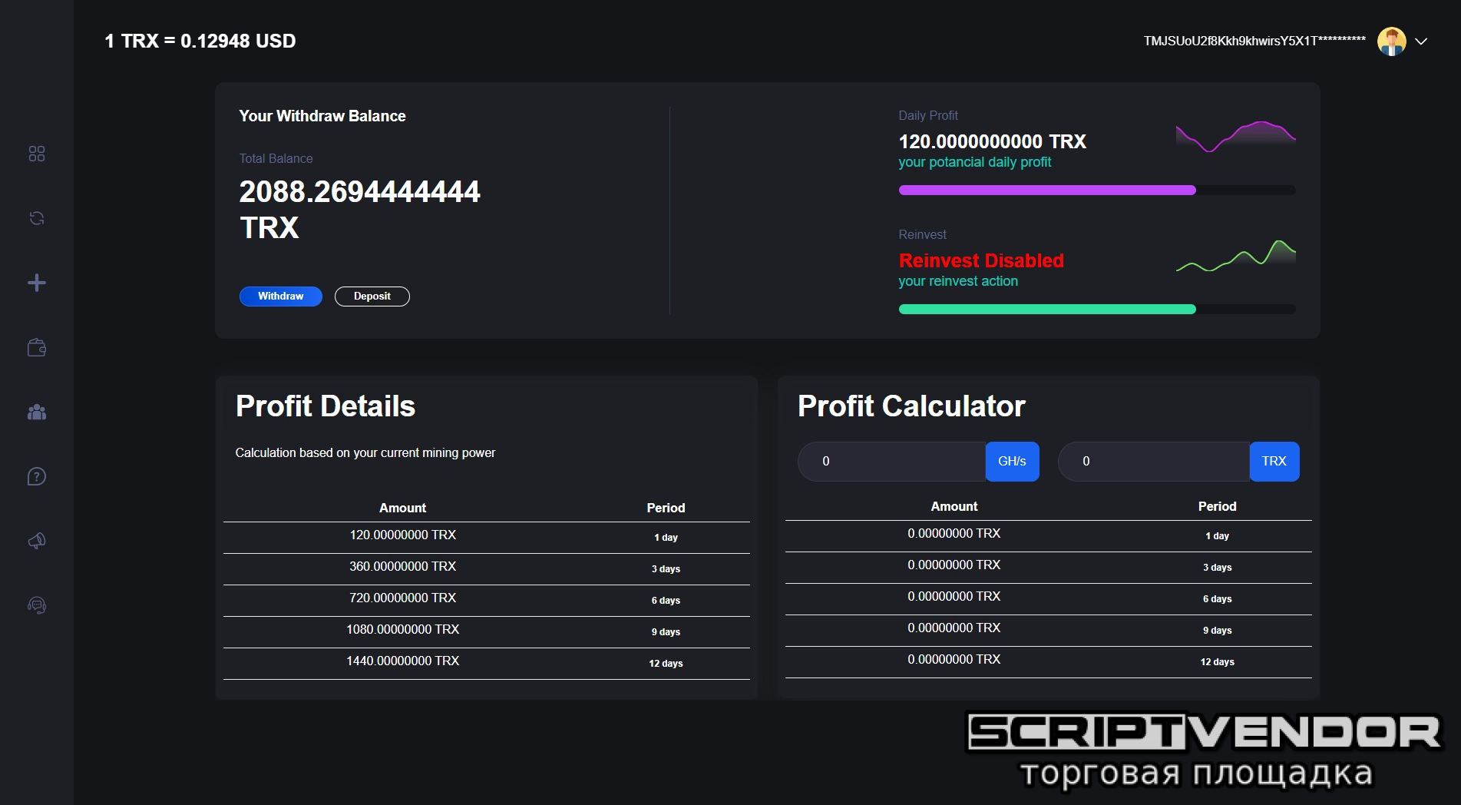
Task: Click '9 days' period in Profit Calculator
Action: (1218, 631)
